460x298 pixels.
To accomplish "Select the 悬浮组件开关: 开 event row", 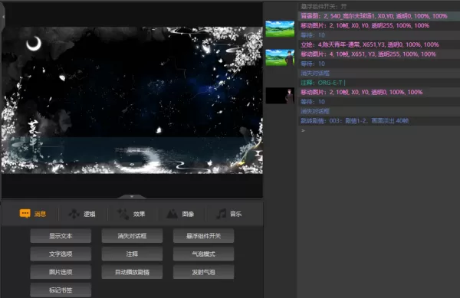I will 379,6.
